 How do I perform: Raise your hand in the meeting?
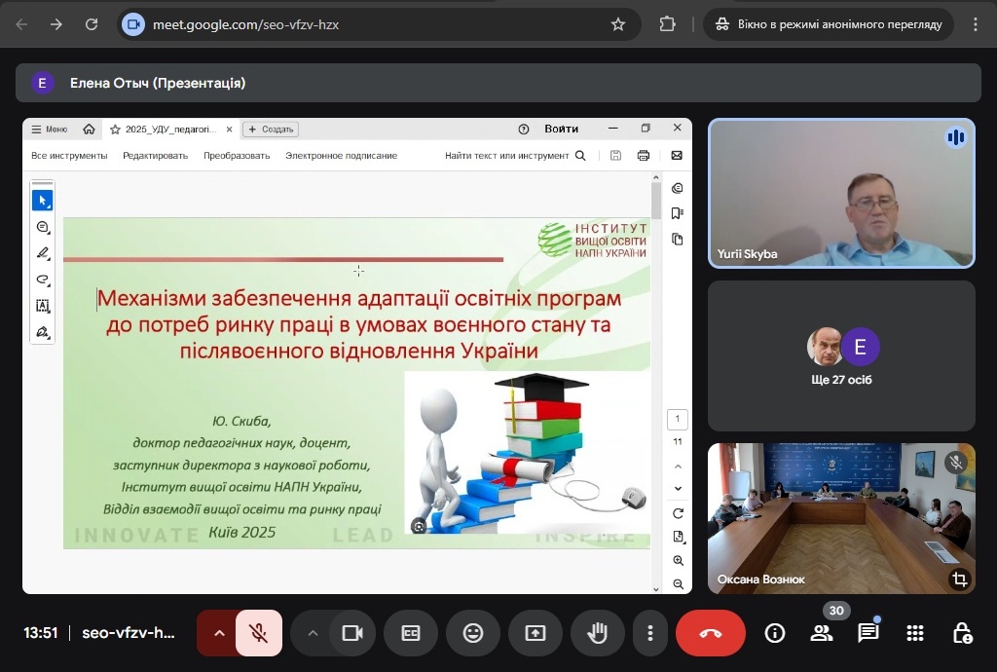[x=597, y=633]
